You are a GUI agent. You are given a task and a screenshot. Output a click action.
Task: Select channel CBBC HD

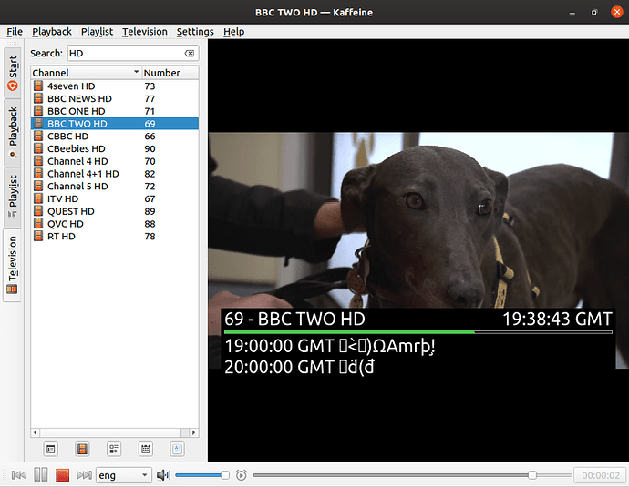point(115,137)
